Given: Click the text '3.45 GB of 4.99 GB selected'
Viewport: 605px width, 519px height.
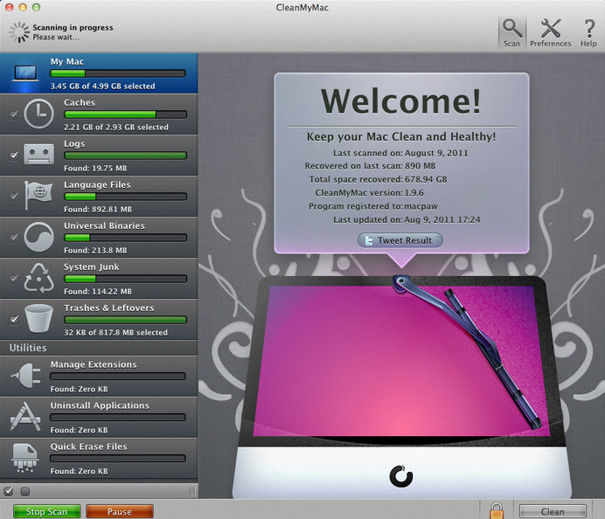Looking at the screenshot, I should (x=102, y=86).
